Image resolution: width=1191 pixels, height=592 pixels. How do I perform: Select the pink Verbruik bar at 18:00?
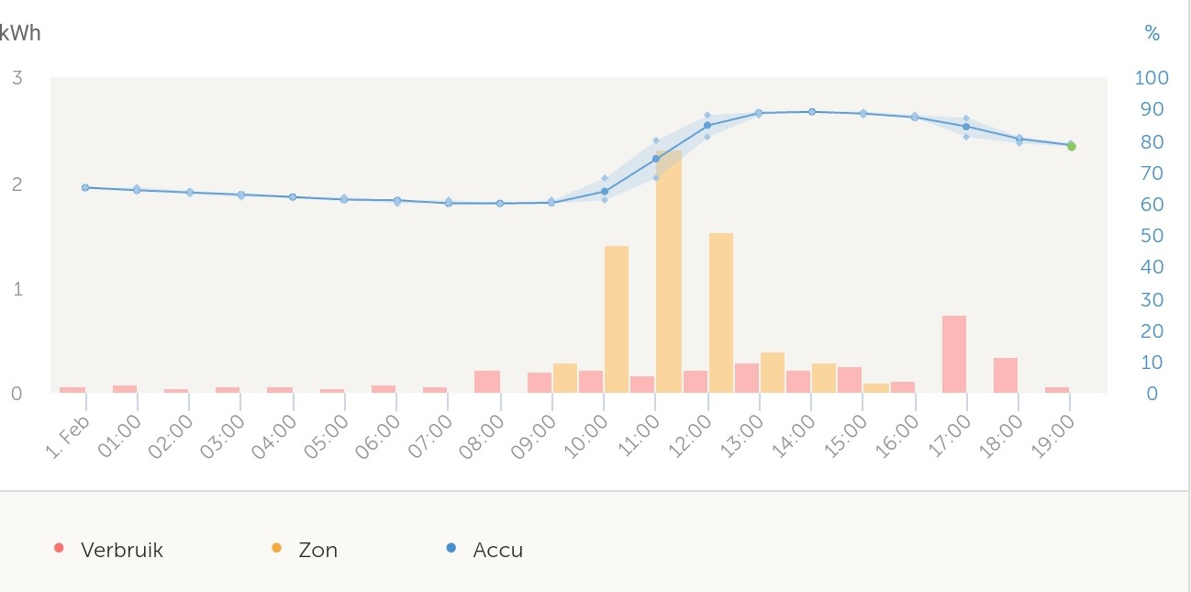(x=1006, y=375)
